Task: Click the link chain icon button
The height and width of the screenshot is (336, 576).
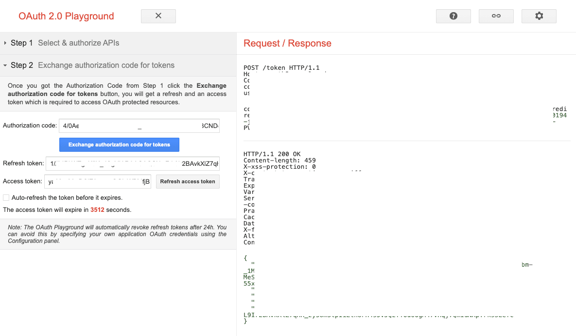Action: [x=496, y=16]
